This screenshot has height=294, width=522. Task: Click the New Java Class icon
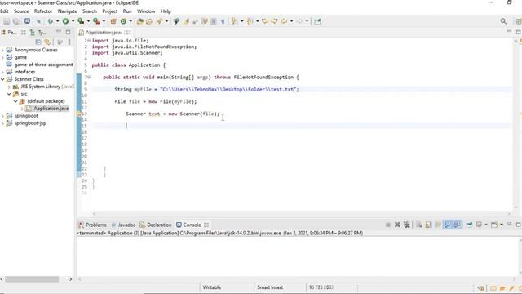pyautogui.click(x=123, y=21)
